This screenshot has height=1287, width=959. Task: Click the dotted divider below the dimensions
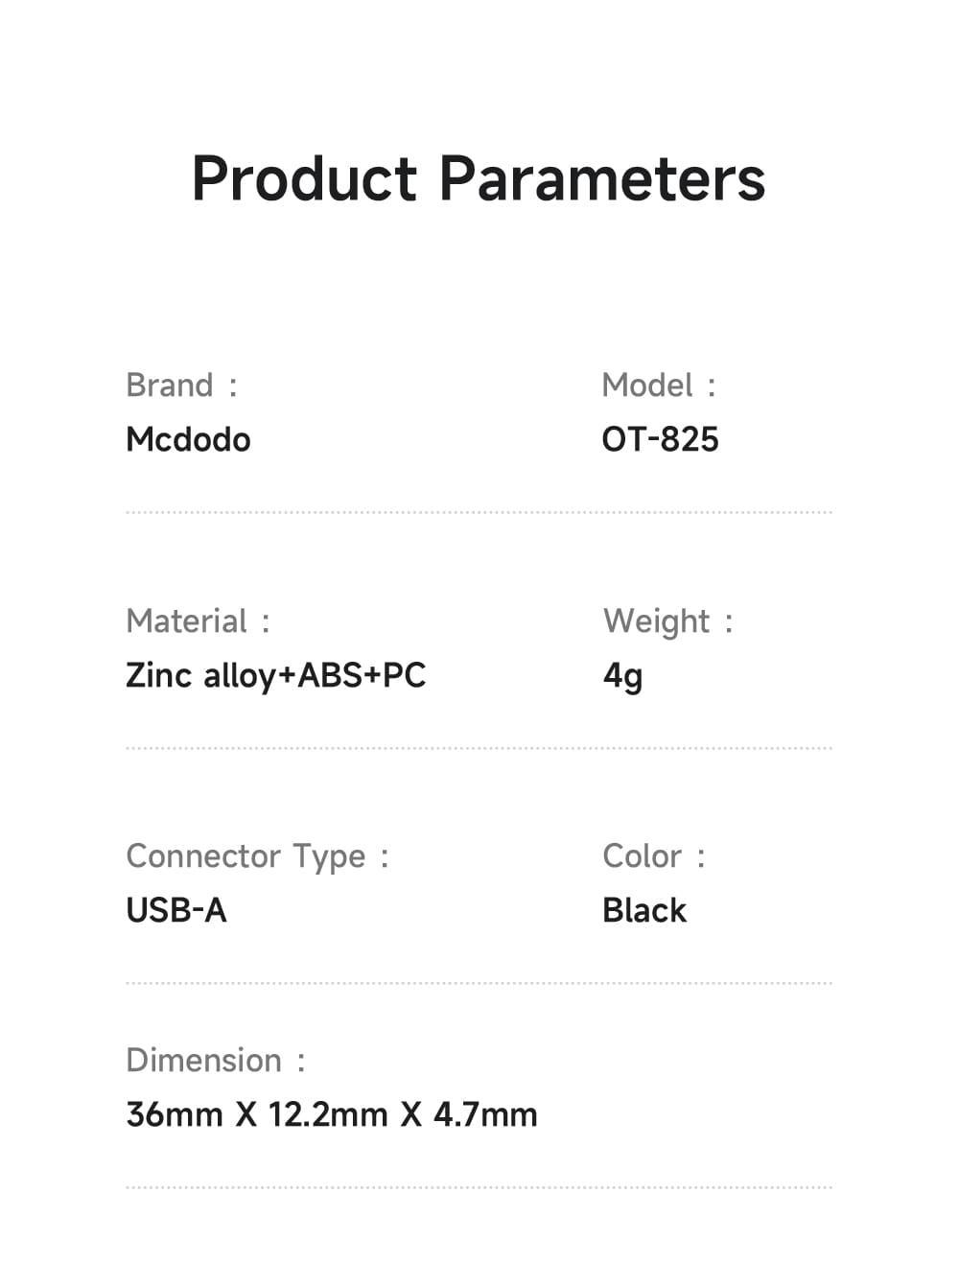pyautogui.click(x=479, y=1188)
